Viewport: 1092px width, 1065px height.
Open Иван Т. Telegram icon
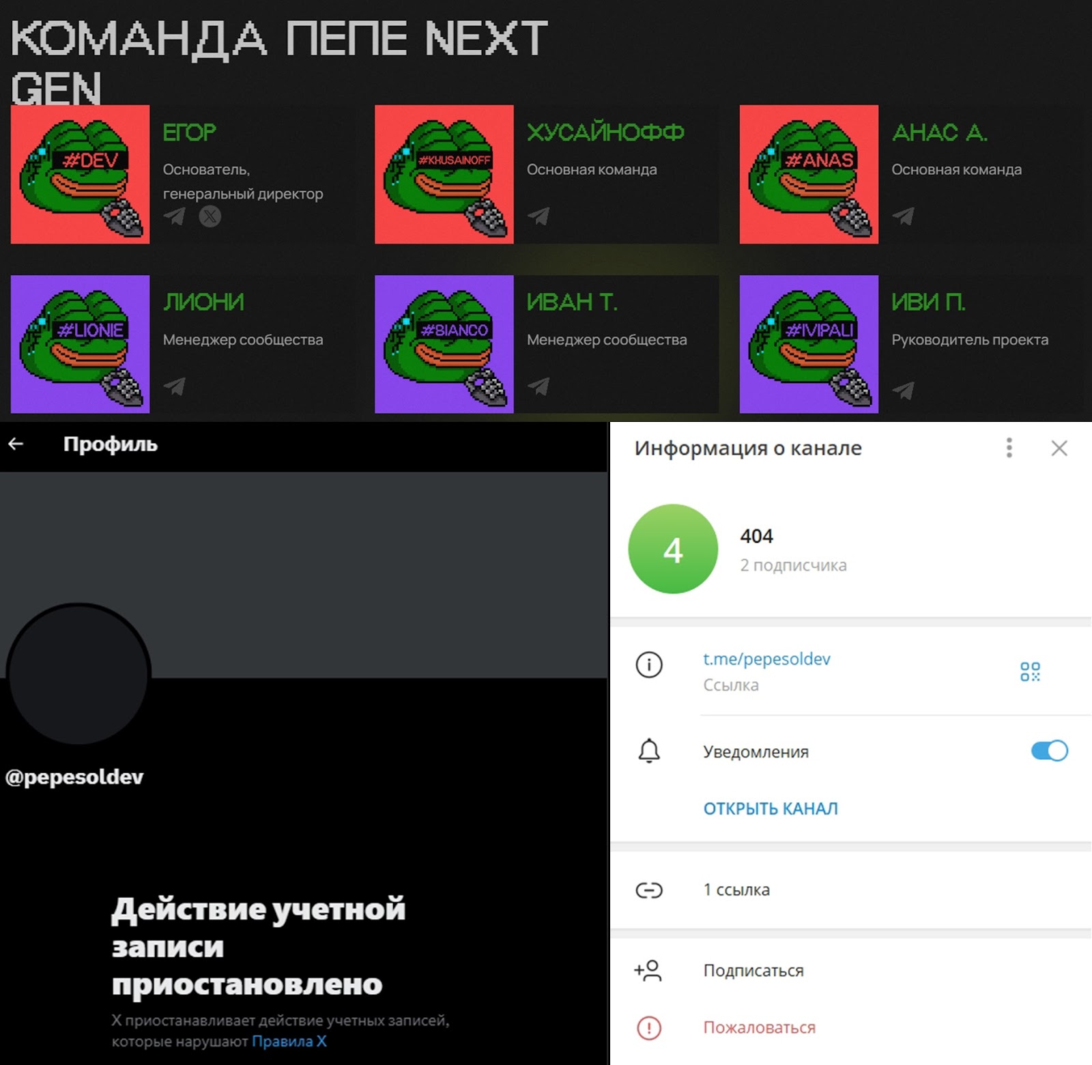click(x=538, y=386)
